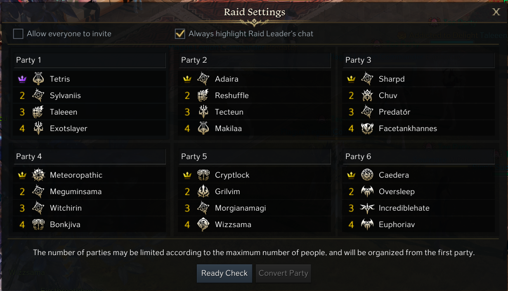Click the purple raid leader crown by Tetris
This screenshot has width=508, height=291.
[x=22, y=79]
